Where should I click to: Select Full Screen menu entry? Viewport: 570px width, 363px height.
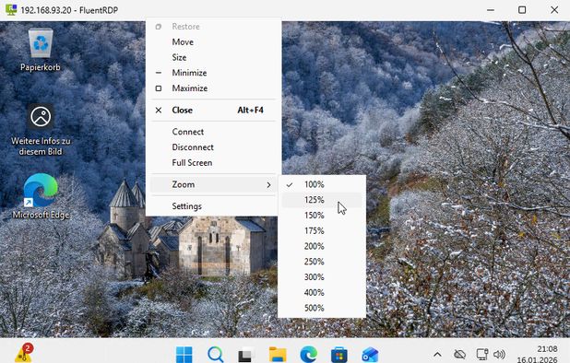point(213,163)
